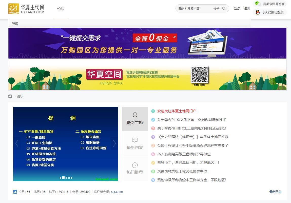Click the QR code in 华夏空间 banner

pos(200,75)
